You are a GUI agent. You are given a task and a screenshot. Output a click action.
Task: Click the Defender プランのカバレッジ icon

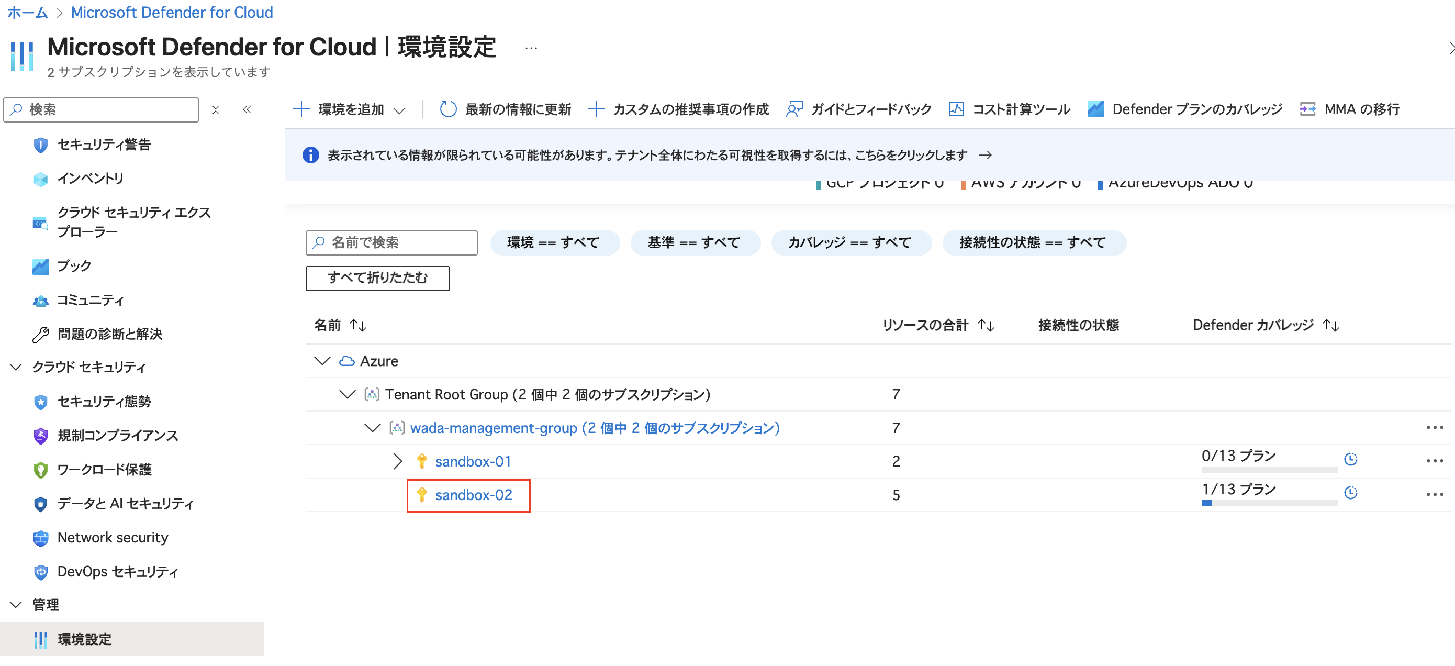[x=1095, y=109]
